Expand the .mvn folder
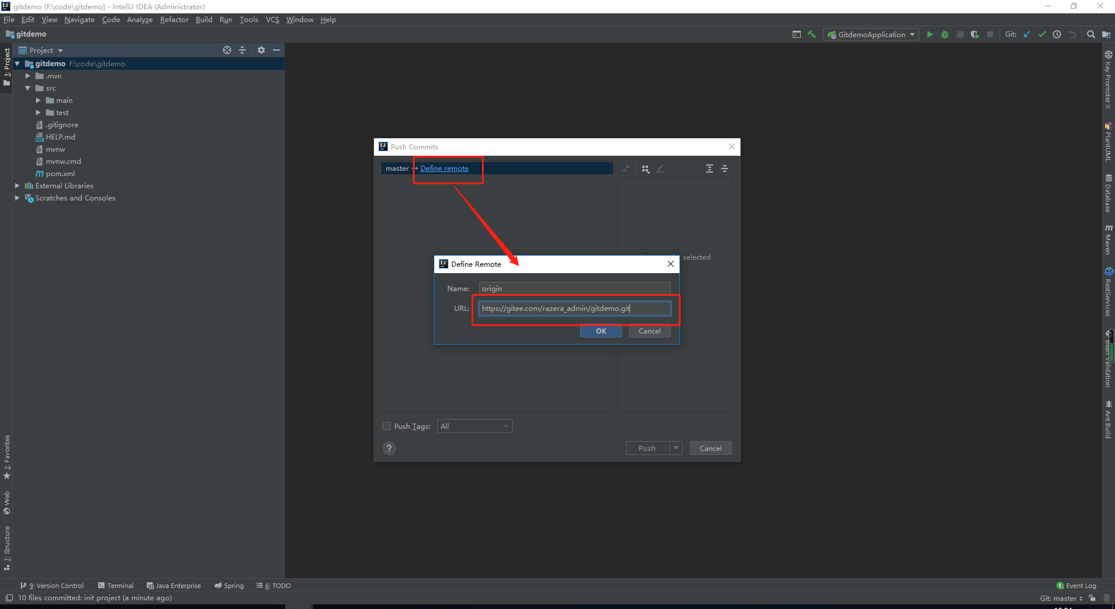Image resolution: width=1115 pixels, height=609 pixels. point(27,76)
